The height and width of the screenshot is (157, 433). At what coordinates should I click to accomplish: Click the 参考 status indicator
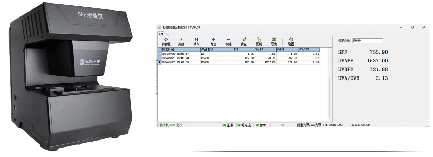261,125
